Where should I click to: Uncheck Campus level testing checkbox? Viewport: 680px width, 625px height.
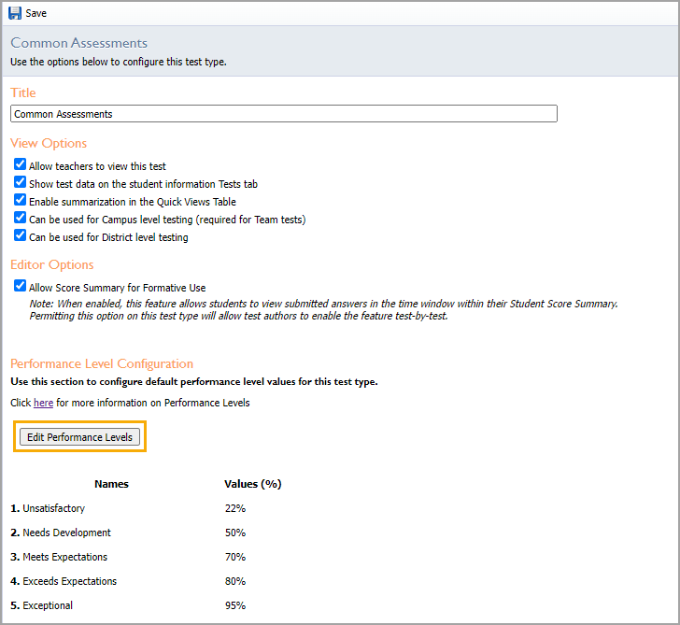click(x=20, y=218)
